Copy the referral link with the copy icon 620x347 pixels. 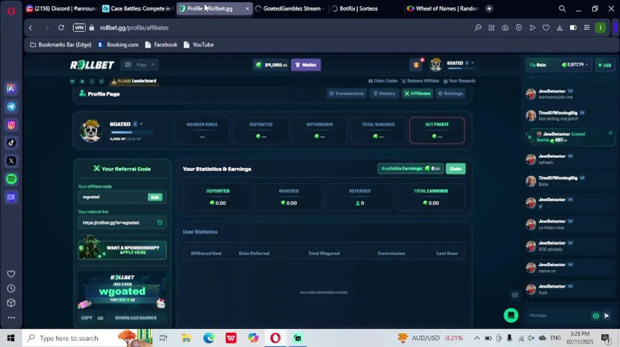pyautogui.click(x=159, y=222)
